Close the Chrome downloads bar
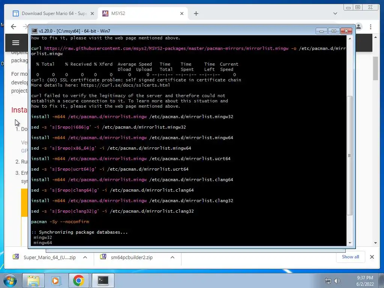 click(x=372, y=257)
